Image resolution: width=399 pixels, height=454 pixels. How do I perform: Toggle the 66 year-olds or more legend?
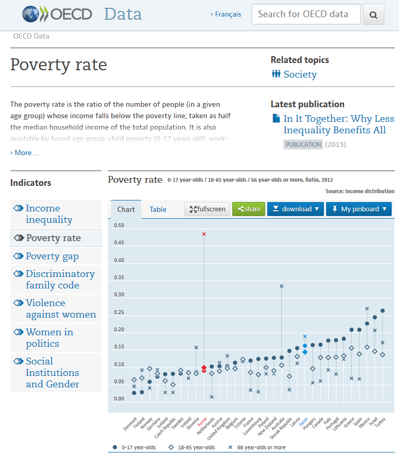(x=257, y=447)
